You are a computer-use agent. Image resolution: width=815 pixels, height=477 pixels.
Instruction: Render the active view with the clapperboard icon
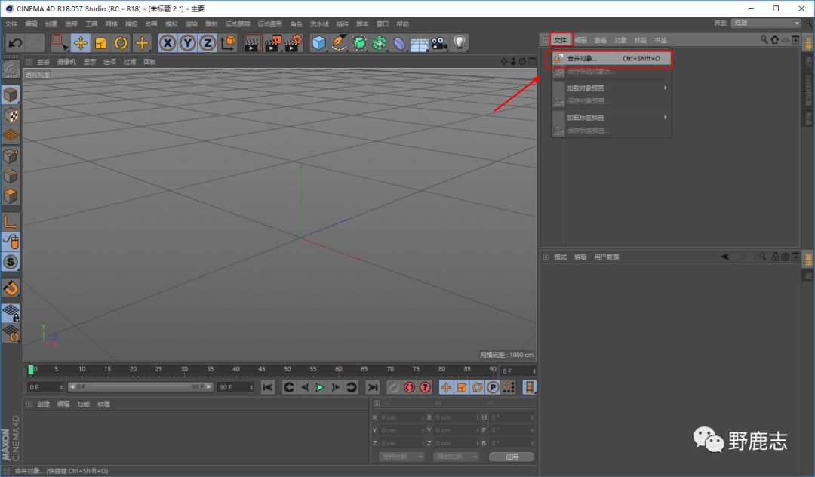pos(253,42)
